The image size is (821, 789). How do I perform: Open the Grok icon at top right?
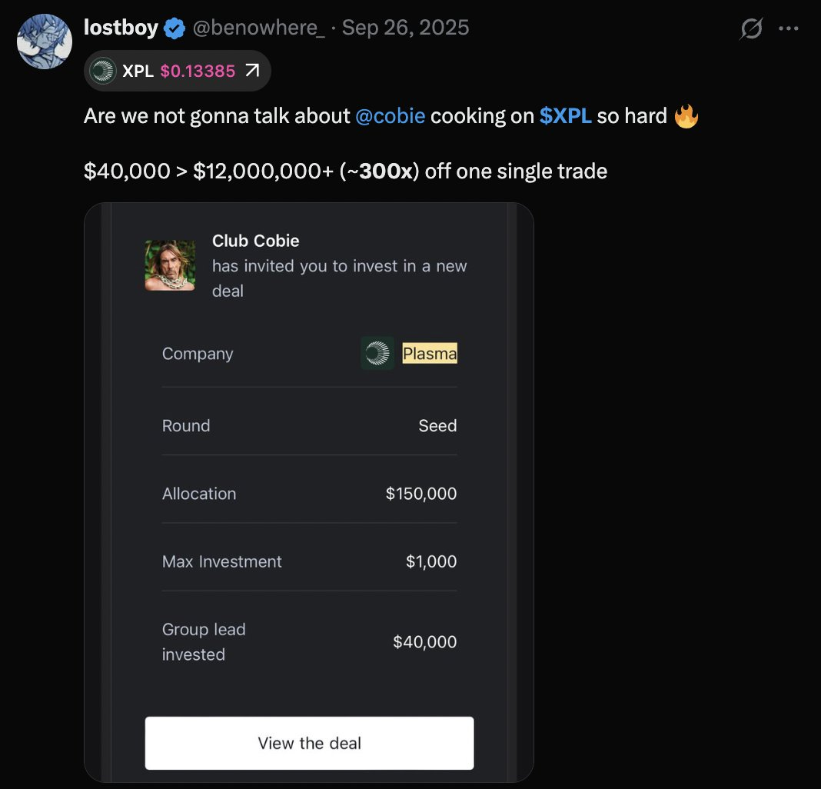(750, 29)
